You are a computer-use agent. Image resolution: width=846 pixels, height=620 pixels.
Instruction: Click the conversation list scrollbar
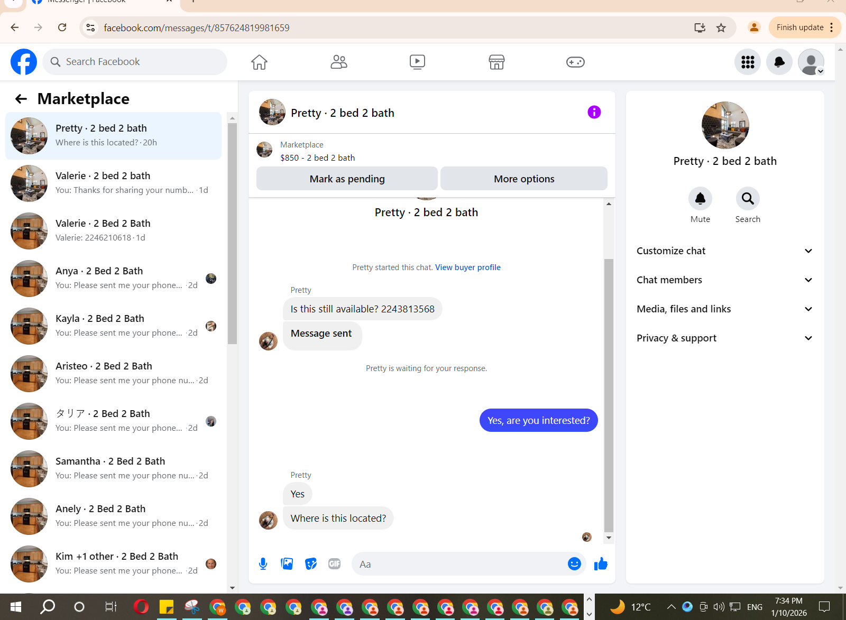[232, 233]
